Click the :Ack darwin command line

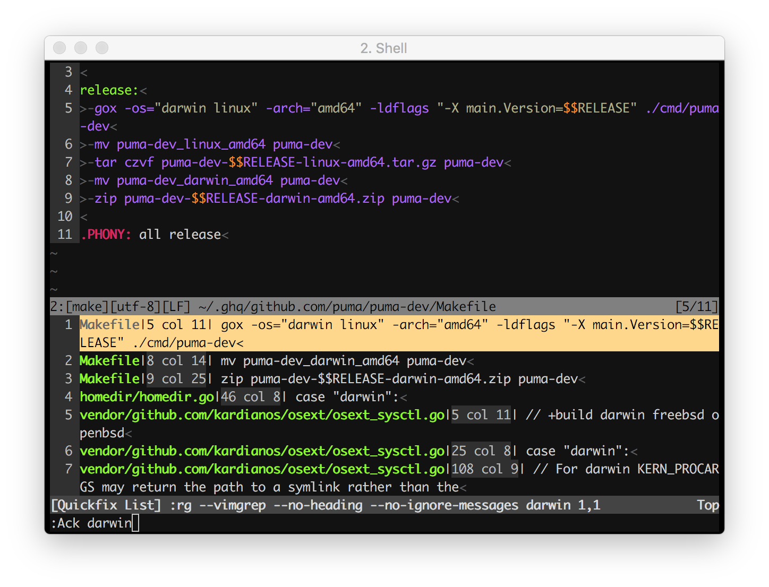click(x=91, y=523)
